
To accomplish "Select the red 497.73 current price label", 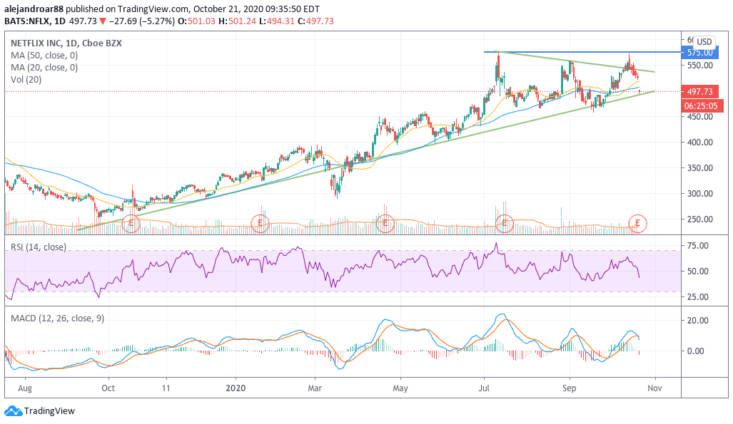I will click(x=699, y=91).
